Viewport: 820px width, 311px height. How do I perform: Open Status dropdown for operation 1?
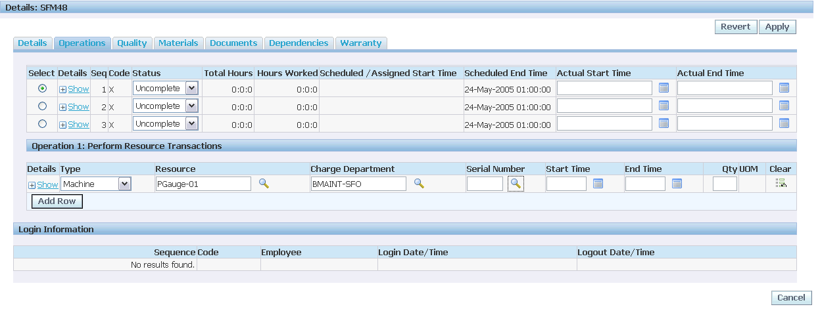166,88
